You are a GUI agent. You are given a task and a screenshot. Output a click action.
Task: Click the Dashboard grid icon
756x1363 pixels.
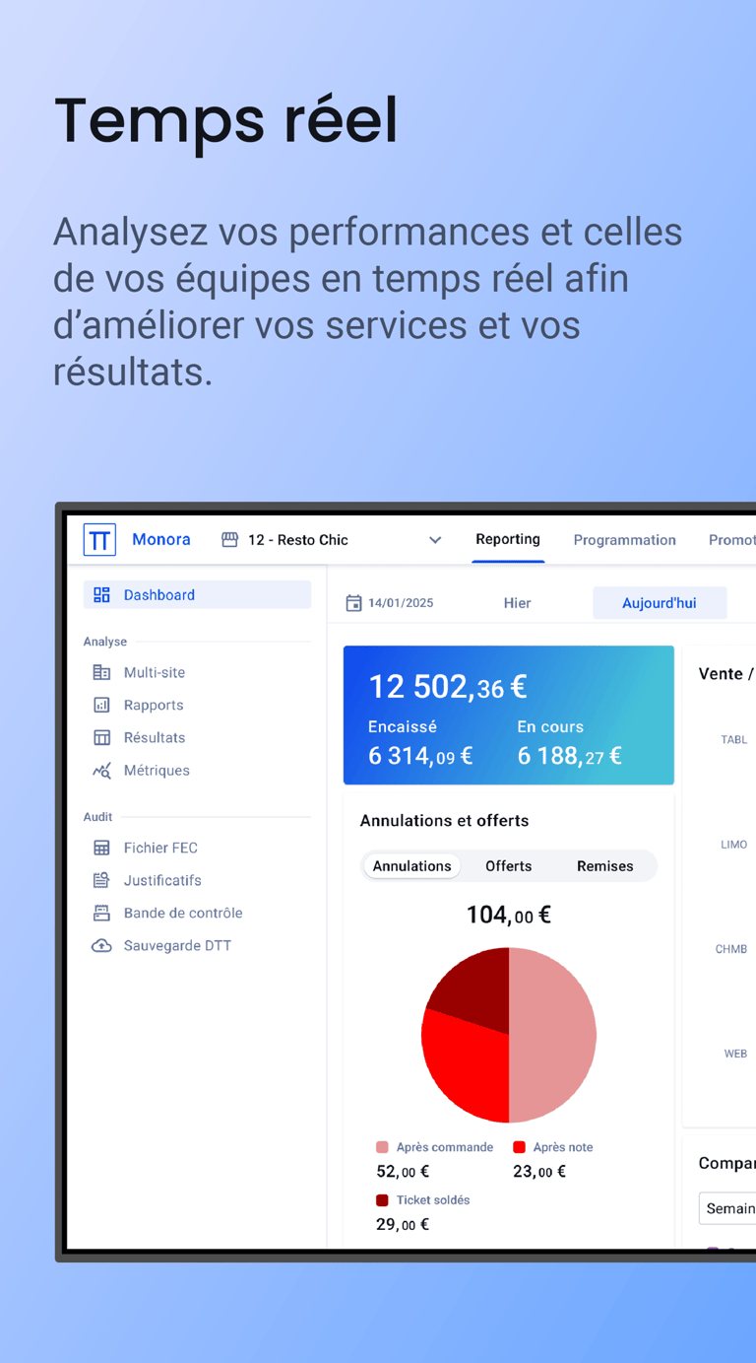[101, 594]
